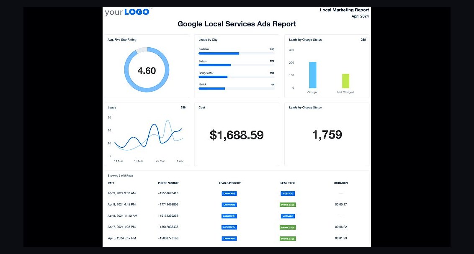This screenshot has width=474, height=254.
Task: Click the LOCKSMITH badge in 11:12 AM row
Action: click(229, 216)
